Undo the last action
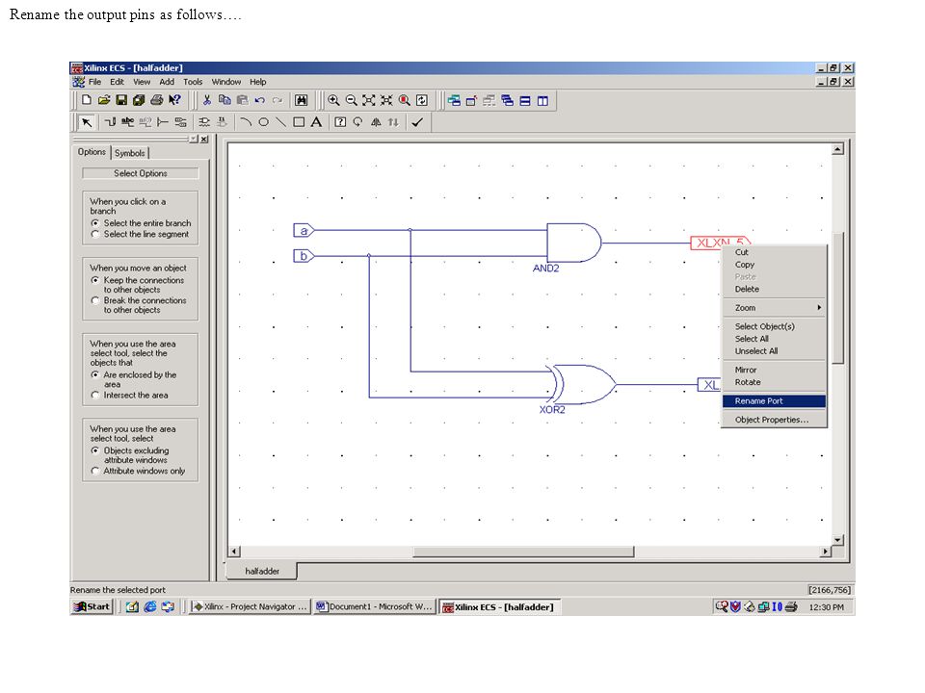 [x=259, y=100]
